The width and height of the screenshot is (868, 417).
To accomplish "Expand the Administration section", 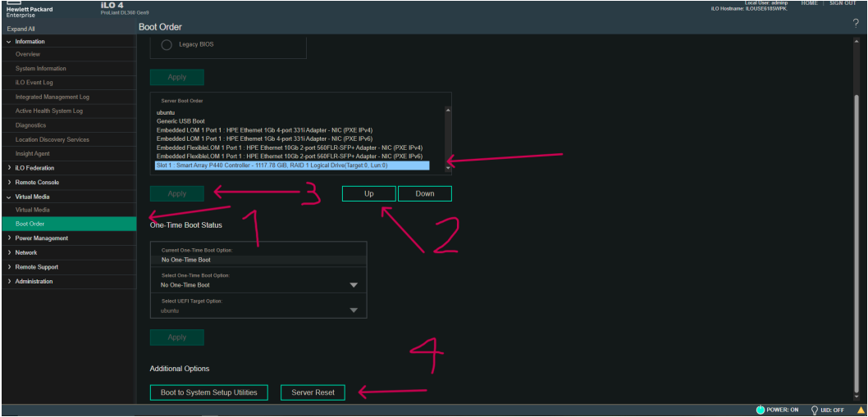I will [x=9, y=281].
